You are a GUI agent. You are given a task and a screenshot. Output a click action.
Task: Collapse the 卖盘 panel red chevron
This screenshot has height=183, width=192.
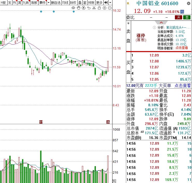(x=161, y=23)
